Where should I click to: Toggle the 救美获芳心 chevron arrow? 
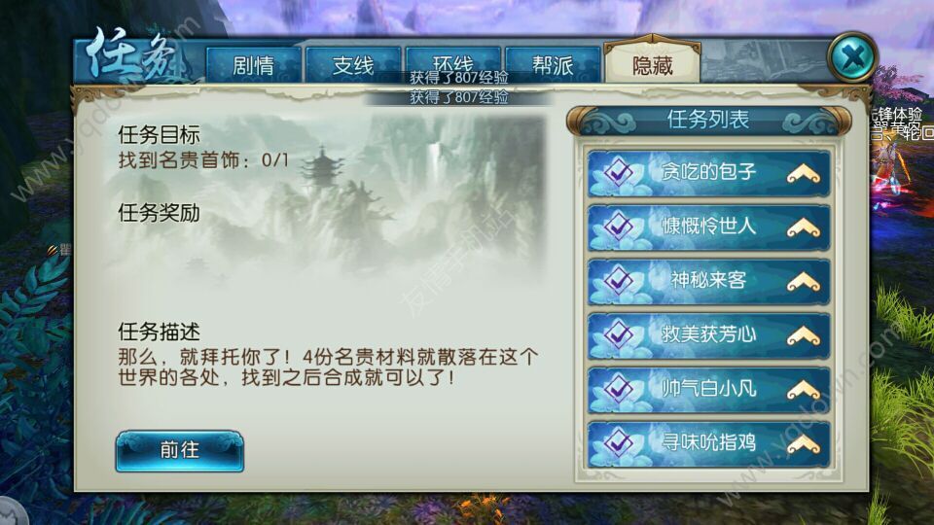pos(803,335)
